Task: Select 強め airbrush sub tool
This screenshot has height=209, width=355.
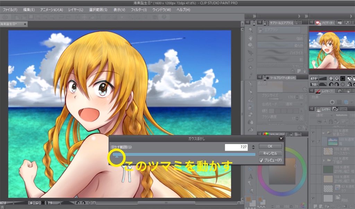Action: 281,38
